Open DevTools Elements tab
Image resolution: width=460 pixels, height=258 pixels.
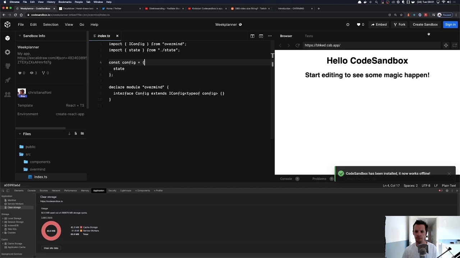coord(19,191)
